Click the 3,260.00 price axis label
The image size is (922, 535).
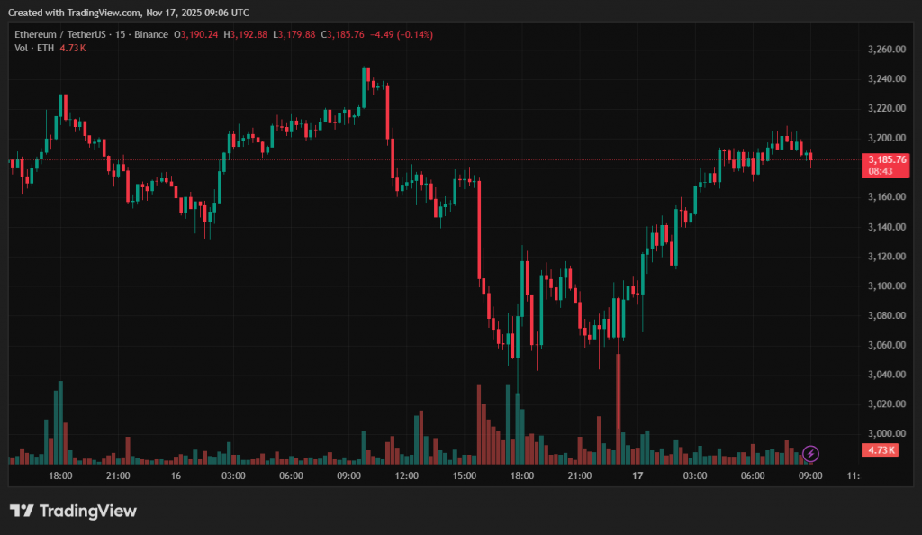[885, 50]
